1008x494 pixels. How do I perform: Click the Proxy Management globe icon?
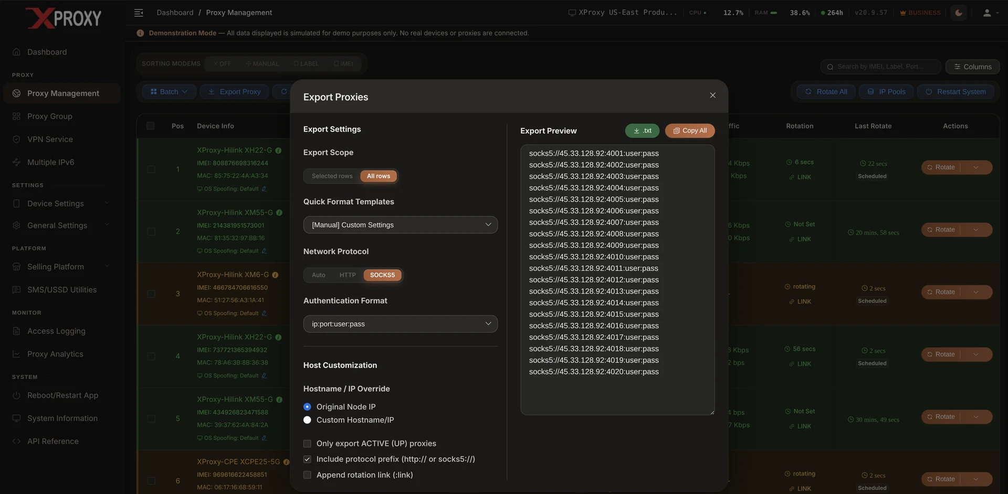(x=16, y=93)
